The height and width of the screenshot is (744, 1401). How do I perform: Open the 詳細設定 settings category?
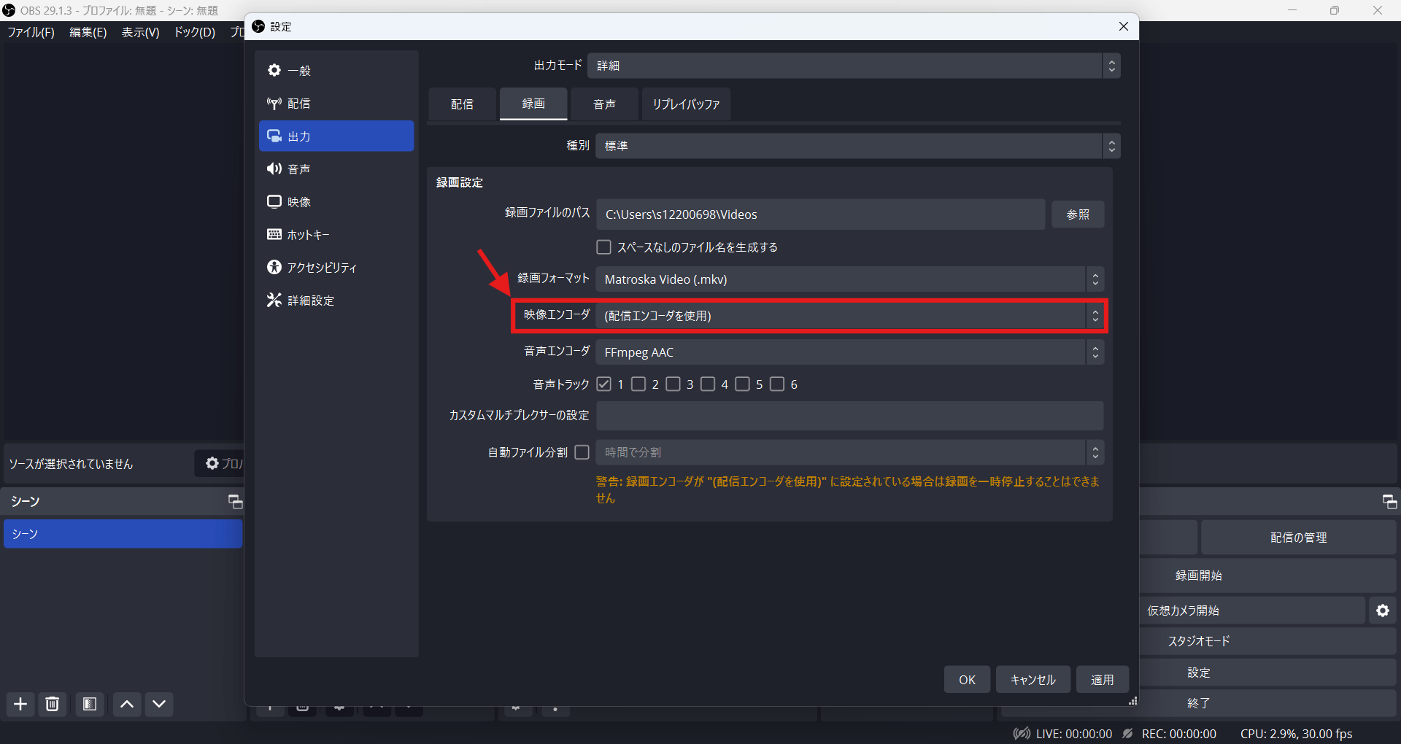pyautogui.click(x=336, y=301)
